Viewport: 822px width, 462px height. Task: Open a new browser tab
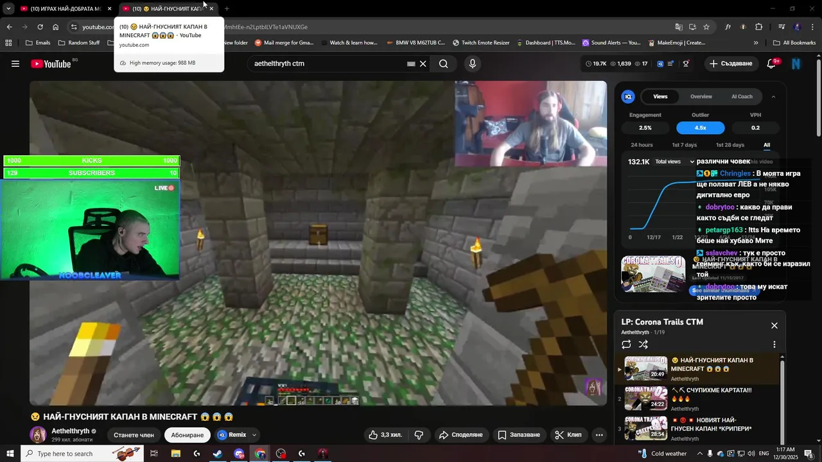(x=227, y=9)
